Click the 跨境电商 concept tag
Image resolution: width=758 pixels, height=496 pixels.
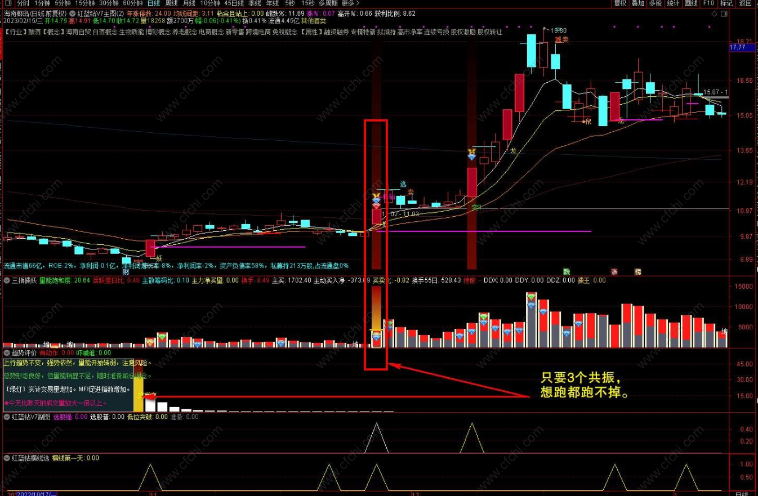(258, 32)
